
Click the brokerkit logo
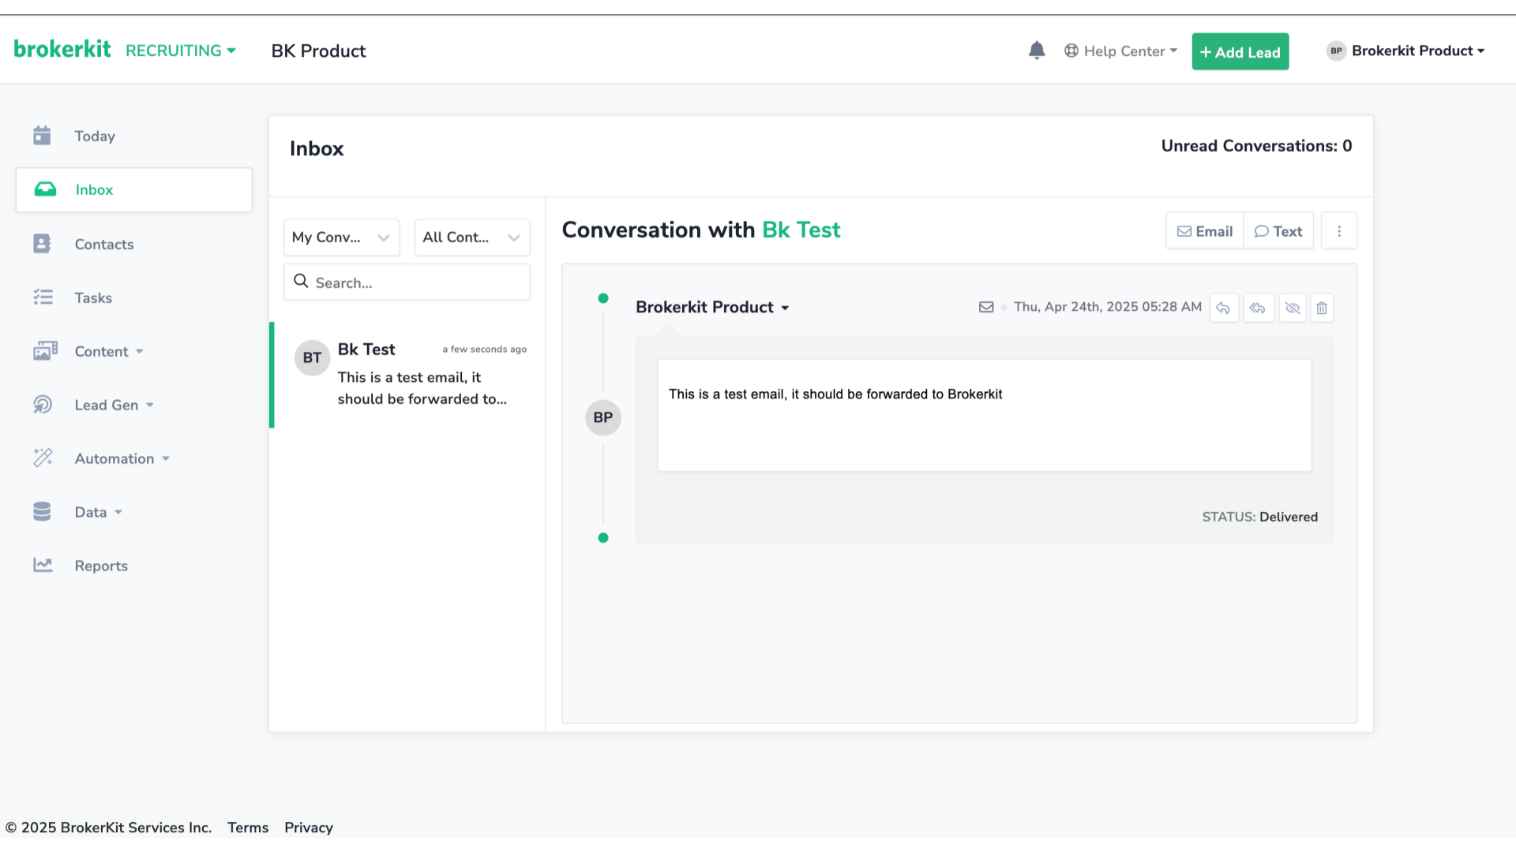(x=62, y=50)
